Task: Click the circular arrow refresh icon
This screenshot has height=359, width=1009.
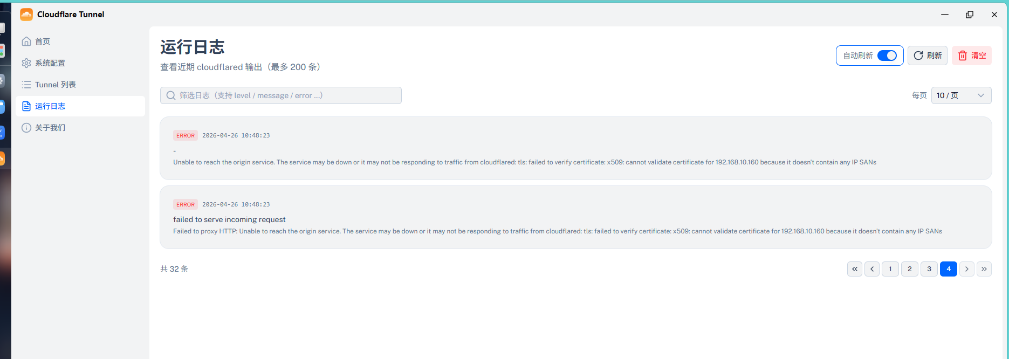Action: 918,56
